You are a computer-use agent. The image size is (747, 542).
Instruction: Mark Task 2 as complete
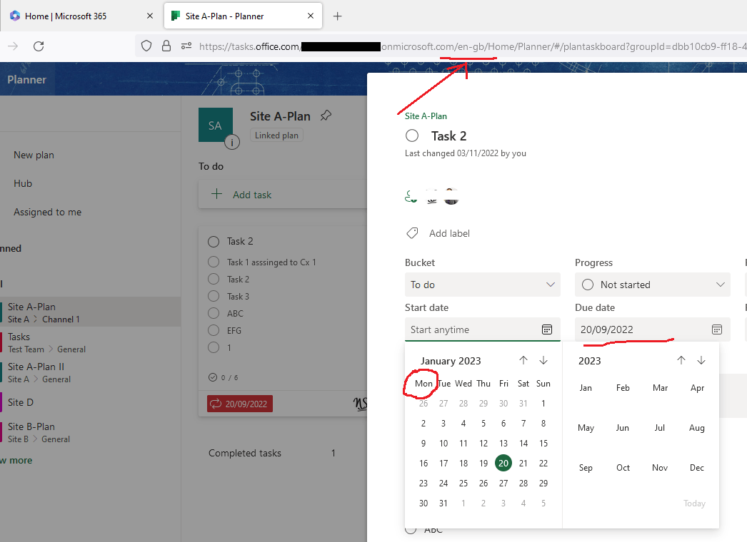(213, 241)
